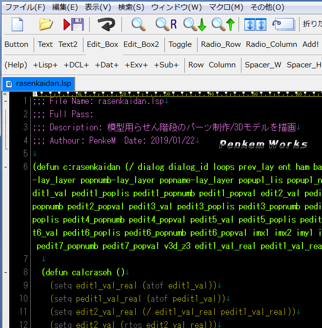This screenshot has width=322, height=328.
Task: Click the window switch icon
Action: (283, 24)
